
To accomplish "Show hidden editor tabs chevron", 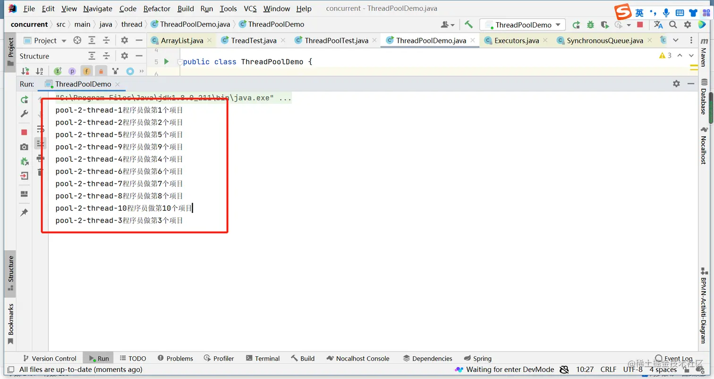I will click(676, 40).
